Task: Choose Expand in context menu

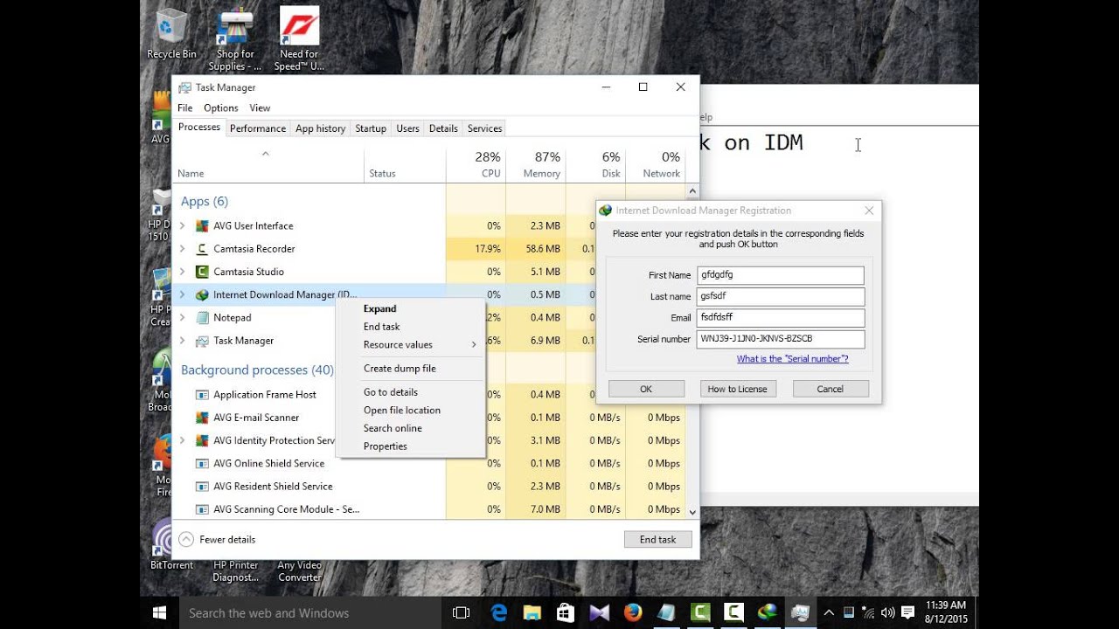Action: pyautogui.click(x=410, y=308)
